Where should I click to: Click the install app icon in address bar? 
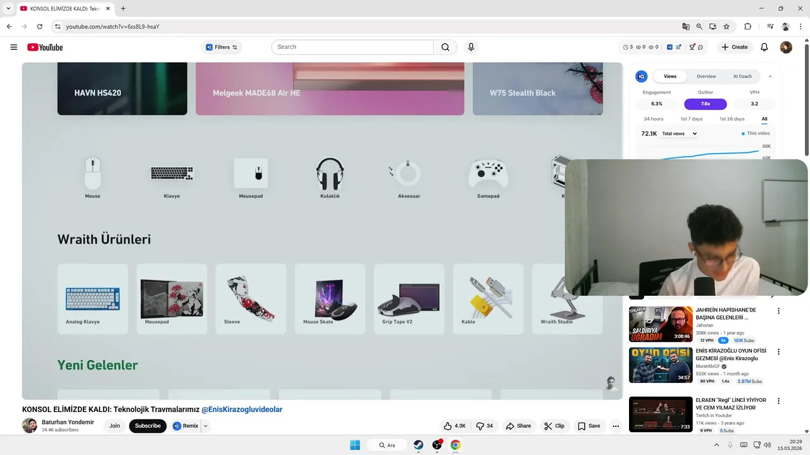click(713, 27)
